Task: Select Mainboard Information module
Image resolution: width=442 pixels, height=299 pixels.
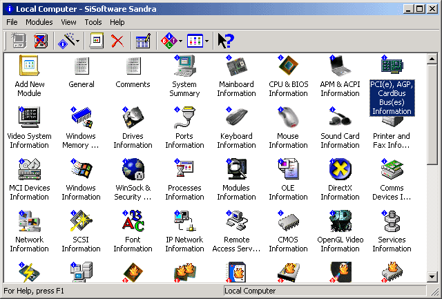Action: 236,66
